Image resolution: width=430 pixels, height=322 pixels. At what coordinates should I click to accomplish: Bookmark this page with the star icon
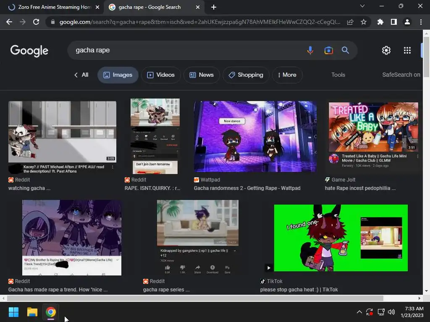[364, 22]
